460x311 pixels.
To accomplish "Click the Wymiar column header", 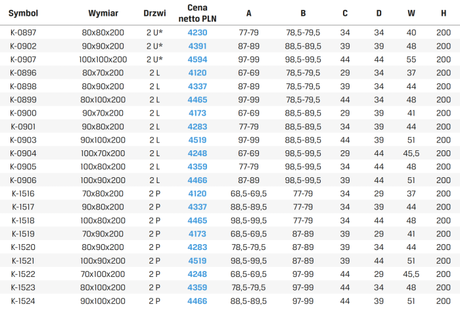I will click(103, 13).
